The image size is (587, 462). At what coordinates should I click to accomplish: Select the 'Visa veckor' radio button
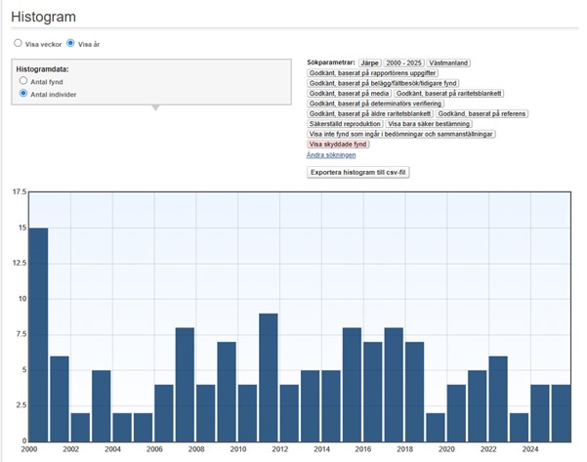(17, 43)
